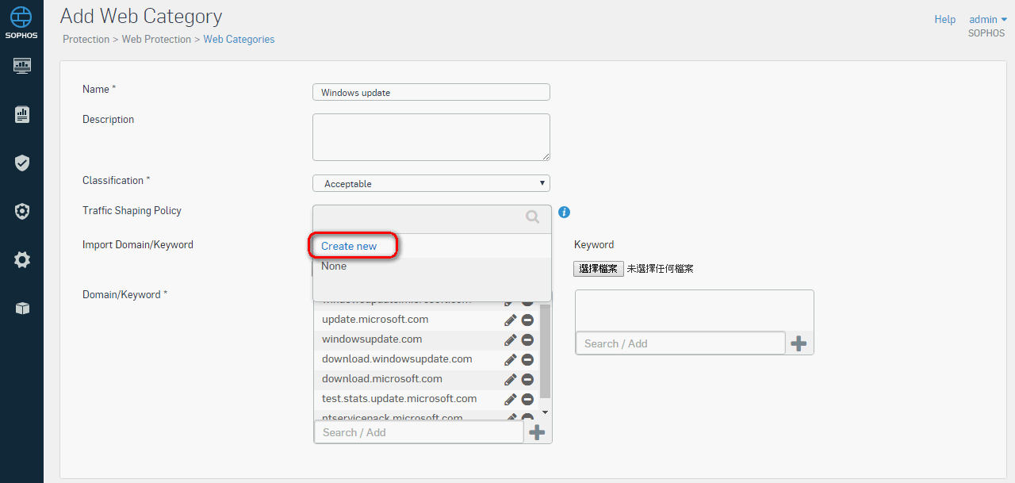Remove update.microsoft.com with minus icon
This screenshot has width=1015, height=483.
coord(527,320)
